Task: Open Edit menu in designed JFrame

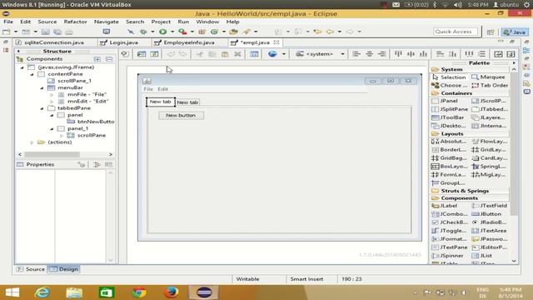Action: pos(163,89)
